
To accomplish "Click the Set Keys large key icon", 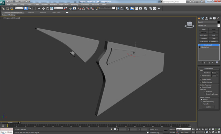I will 166,131.
